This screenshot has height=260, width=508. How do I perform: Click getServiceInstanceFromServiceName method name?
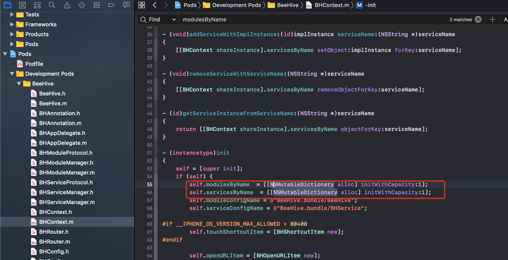[x=238, y=113]
